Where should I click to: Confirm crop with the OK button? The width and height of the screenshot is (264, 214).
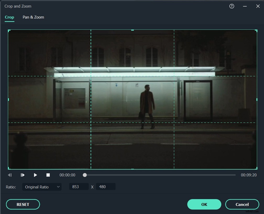tap(204, 204)
